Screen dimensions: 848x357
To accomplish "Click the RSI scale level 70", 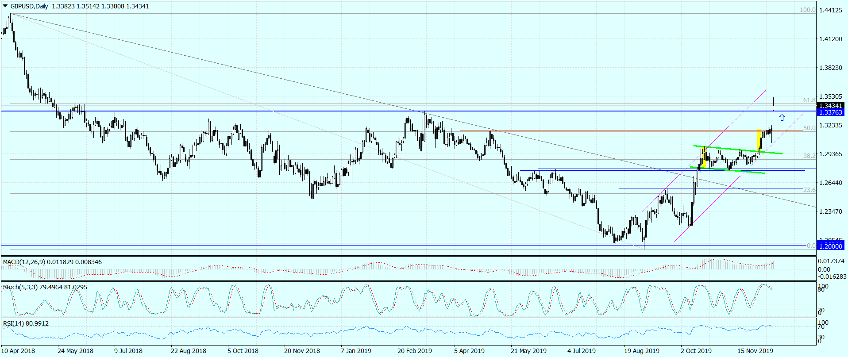I will coord(821,326).
